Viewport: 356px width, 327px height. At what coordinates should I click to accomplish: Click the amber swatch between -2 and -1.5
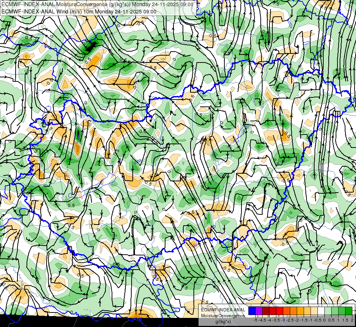(300, 311)
